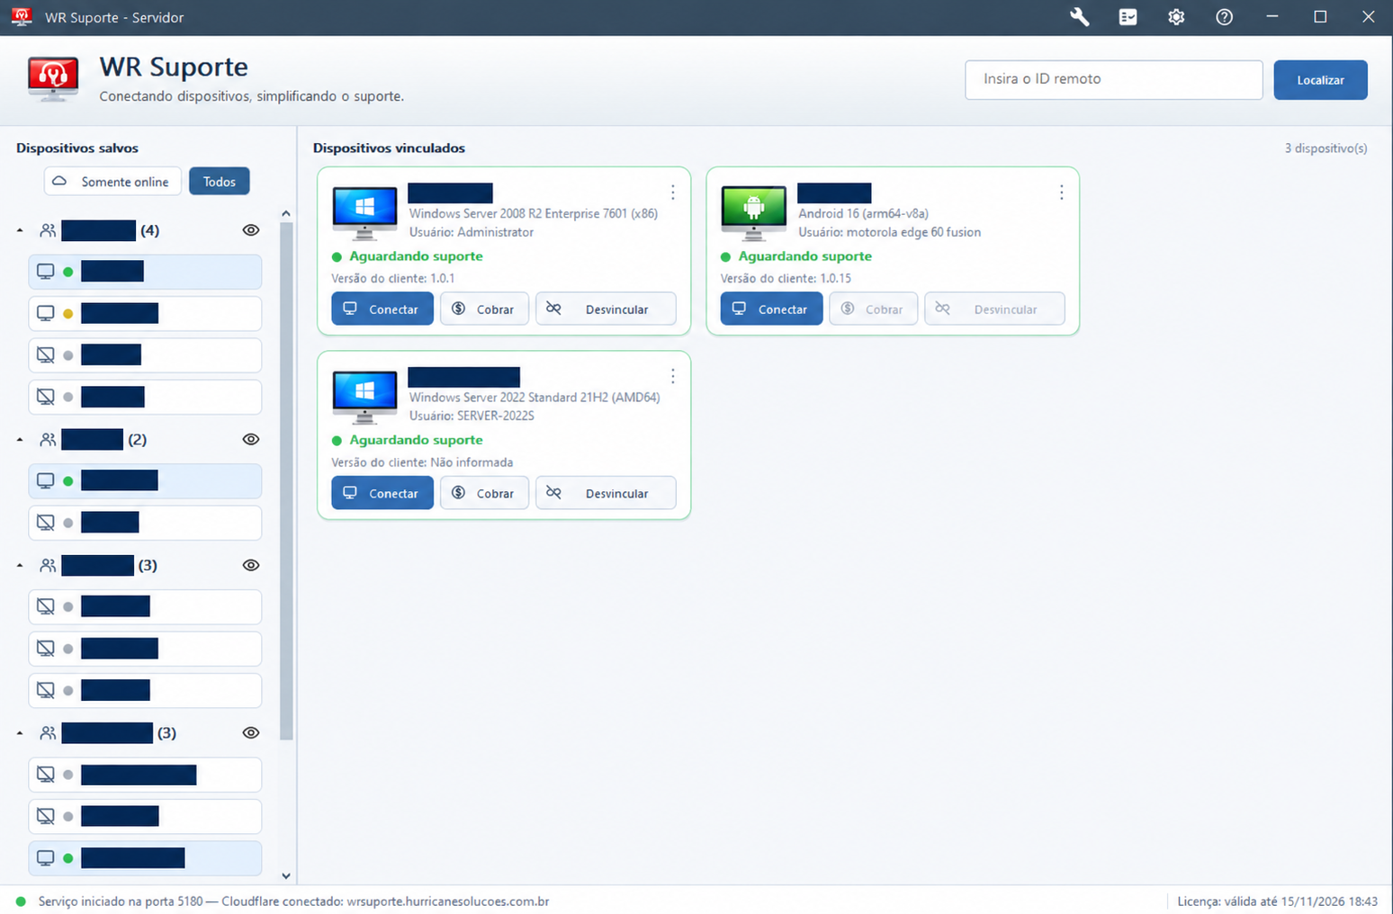
Task: Open the checklist panel icon in title bar
Action: coord(1128,17)
